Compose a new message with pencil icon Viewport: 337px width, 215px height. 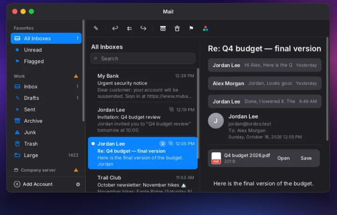coord(96,28)
